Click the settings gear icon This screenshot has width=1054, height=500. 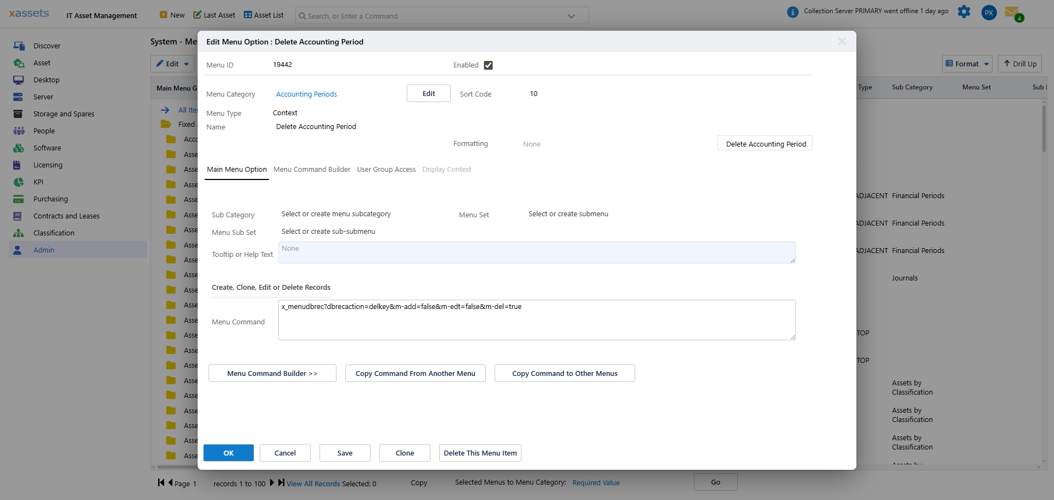coord(964,12)
